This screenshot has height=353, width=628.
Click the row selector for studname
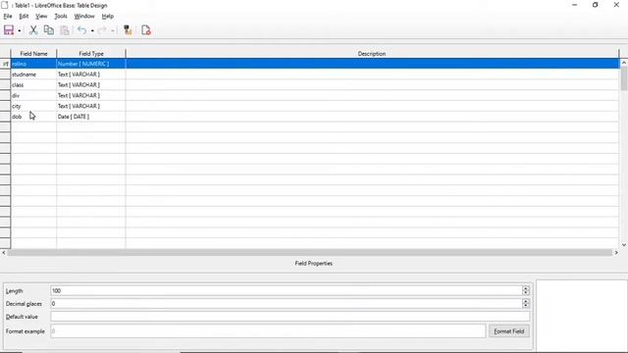pyautogui.click(x=5, y=75)
